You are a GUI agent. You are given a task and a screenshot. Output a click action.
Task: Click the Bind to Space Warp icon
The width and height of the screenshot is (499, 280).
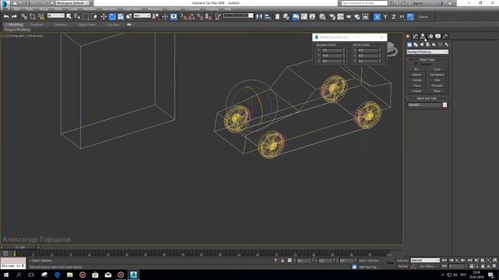point(41,16)
